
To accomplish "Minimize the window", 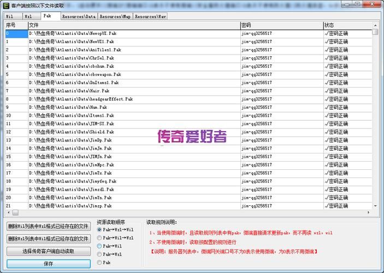I will [x=347, y=4].
